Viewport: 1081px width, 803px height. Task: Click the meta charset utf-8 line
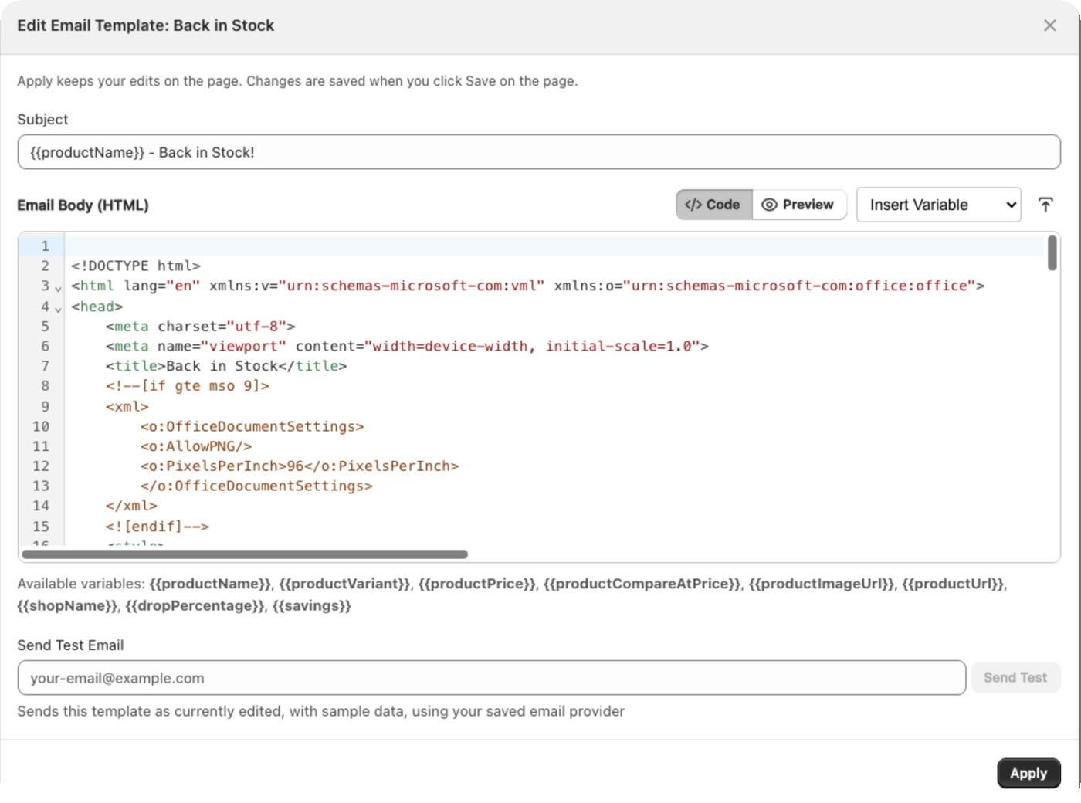pos(200,326)
